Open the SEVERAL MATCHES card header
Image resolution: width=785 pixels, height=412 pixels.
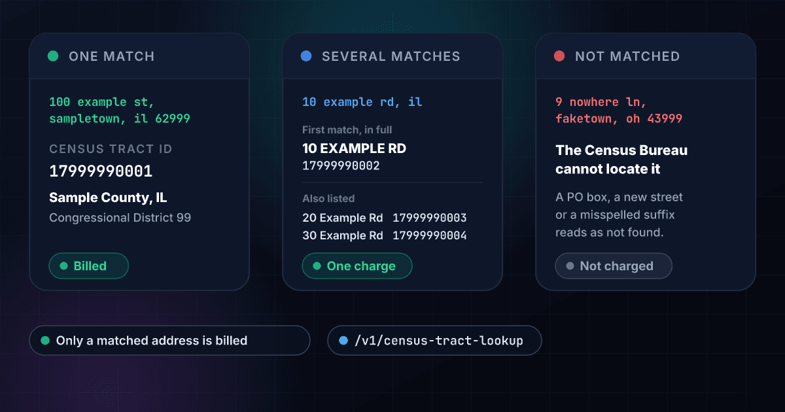coord(392,56)
